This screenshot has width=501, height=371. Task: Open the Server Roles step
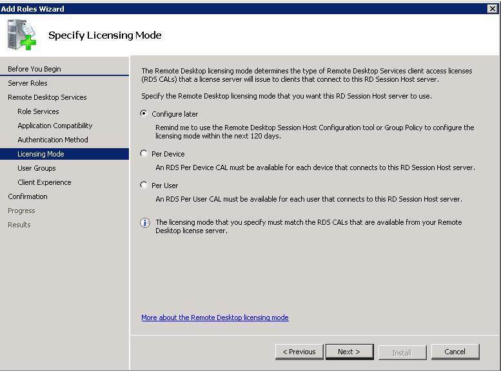click(28, 83)
